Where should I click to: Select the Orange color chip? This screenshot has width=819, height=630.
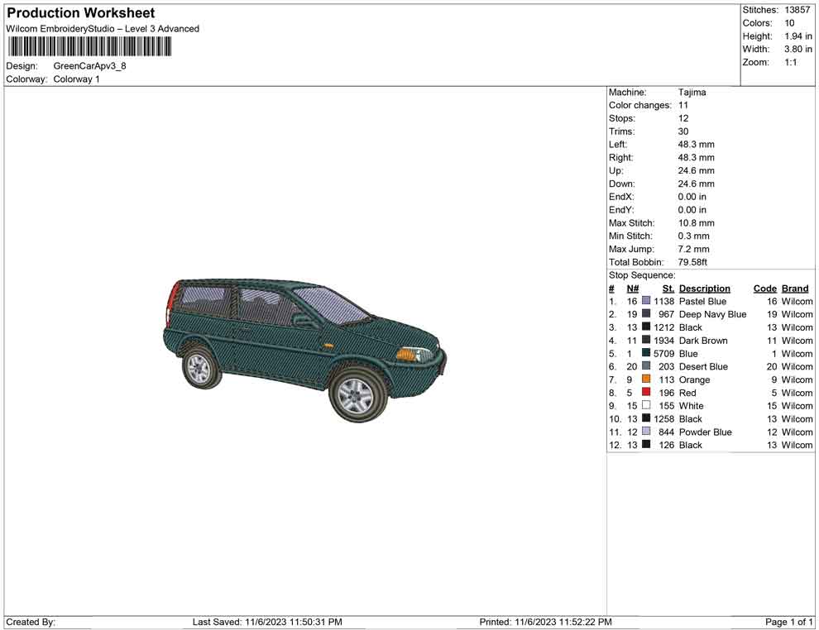pyautogui.click(x=646, y=379)
